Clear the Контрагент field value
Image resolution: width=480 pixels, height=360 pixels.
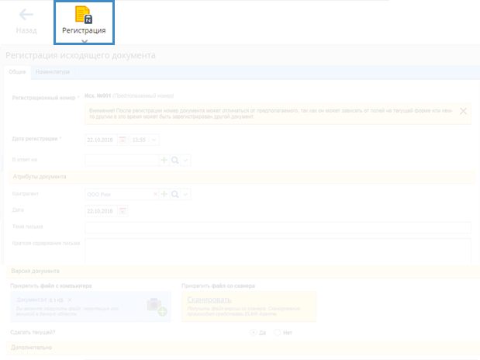pyautogui.click(x=155, y=194)
